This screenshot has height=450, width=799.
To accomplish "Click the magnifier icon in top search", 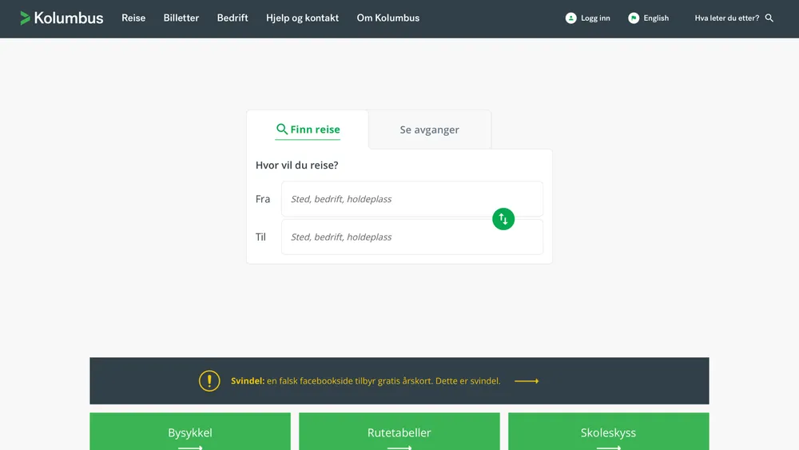I will [x=769, y=18].
